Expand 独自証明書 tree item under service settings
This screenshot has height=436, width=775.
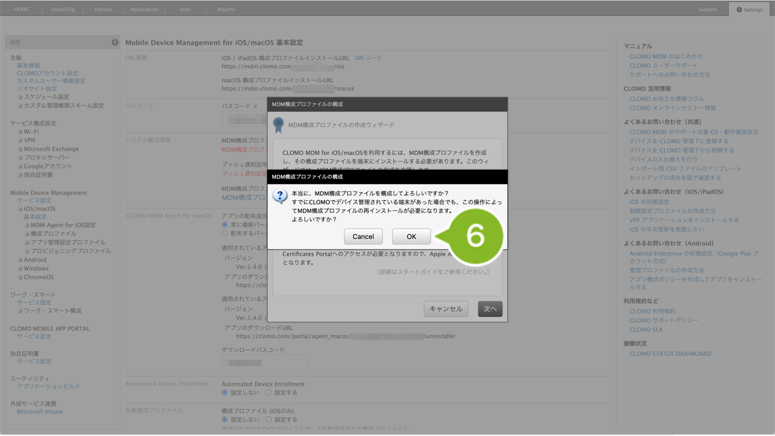coord(20,175)
